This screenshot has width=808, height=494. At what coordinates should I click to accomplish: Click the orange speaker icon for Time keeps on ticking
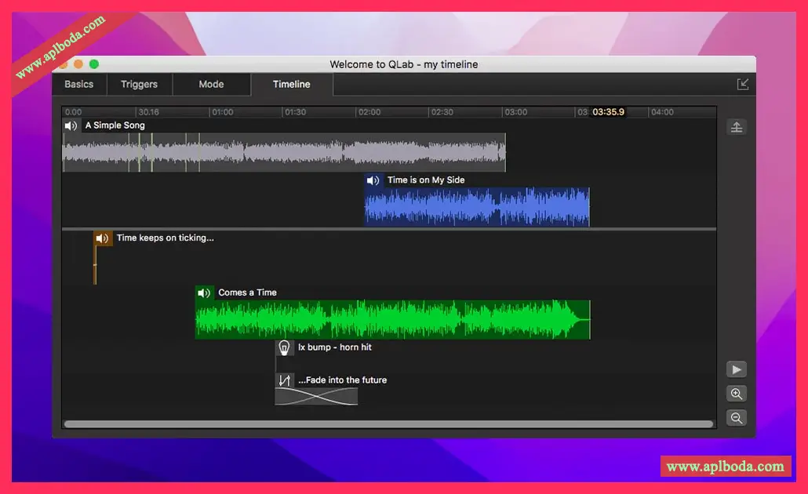[103, 238]
